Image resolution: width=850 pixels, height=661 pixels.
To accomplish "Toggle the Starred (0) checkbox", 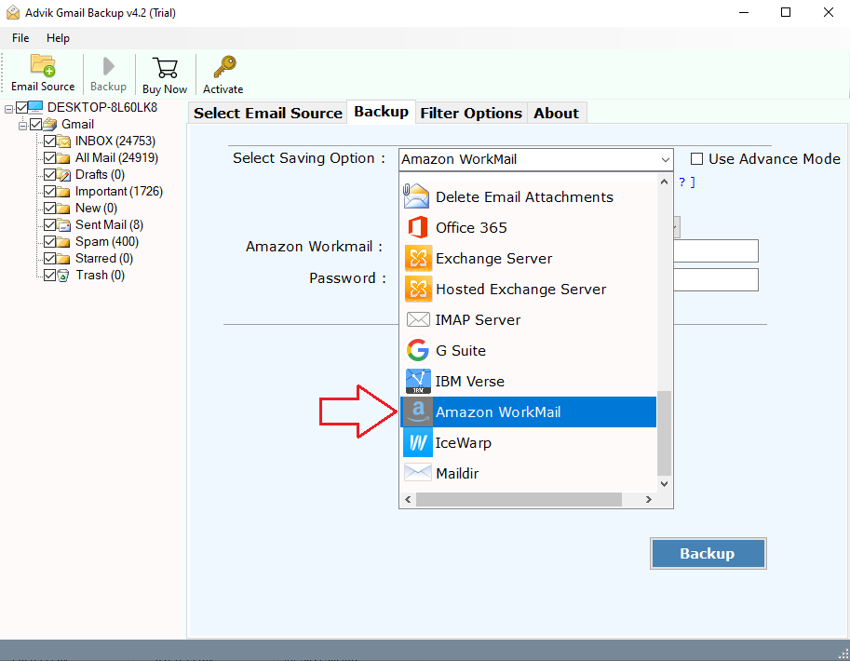I will [x=50, y=259].
